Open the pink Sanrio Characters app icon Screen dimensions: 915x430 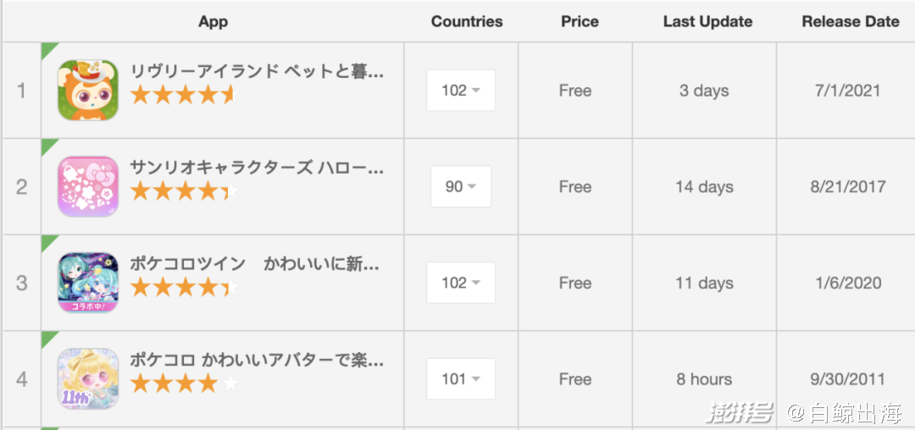88,187
